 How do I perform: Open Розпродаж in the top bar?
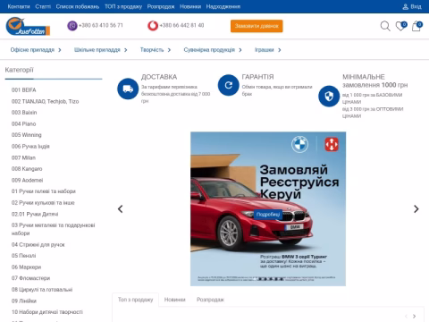tap(161, 6)
